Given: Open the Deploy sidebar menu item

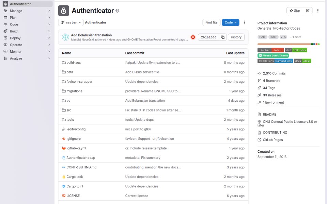Looking at the screenshot, I should coord(27,38).
